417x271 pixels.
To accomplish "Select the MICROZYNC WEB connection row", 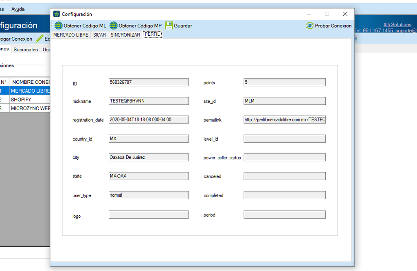I will coord(25,108).
